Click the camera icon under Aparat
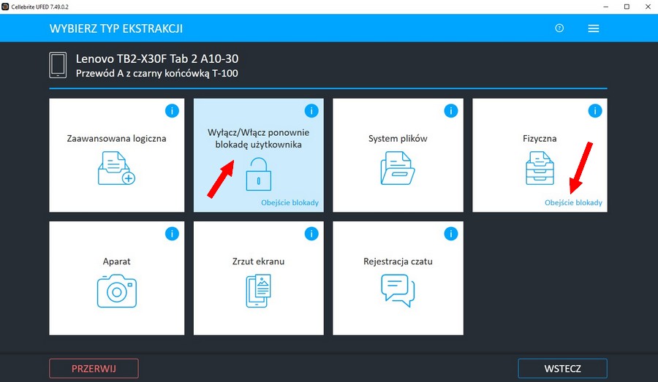Image resolution: width=658 pixels, height=382 pixels. click(117, 291)
